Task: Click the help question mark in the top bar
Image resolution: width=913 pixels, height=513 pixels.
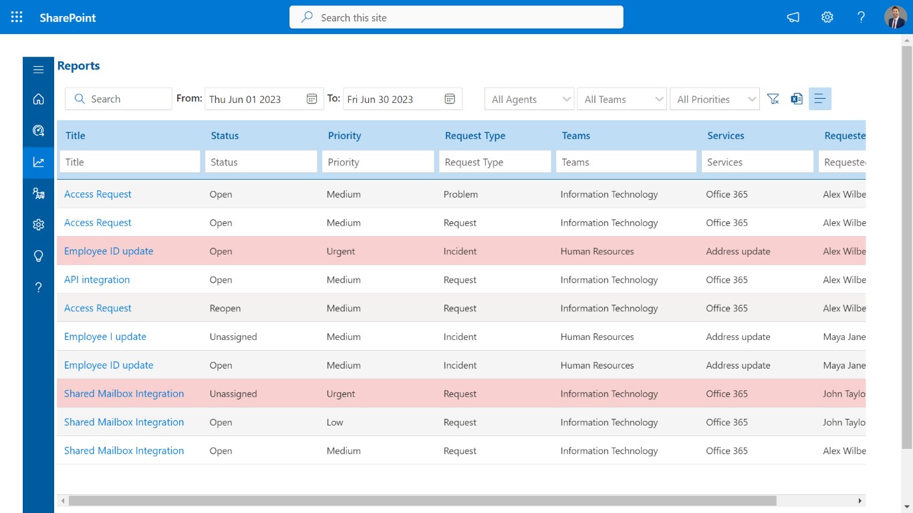Action: click(862, 17)
